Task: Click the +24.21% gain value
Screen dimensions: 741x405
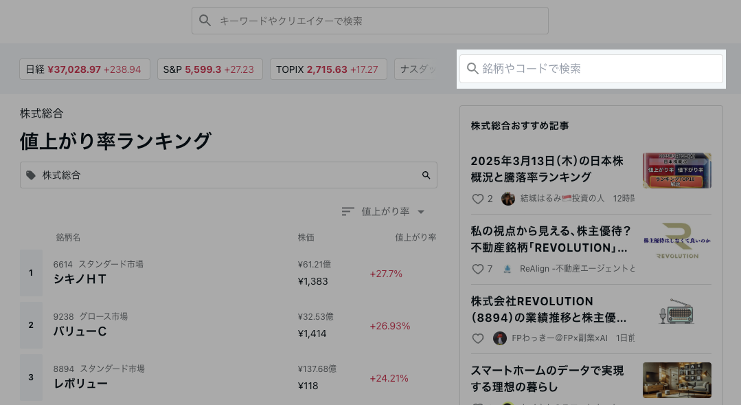Action: coord(389,378)
